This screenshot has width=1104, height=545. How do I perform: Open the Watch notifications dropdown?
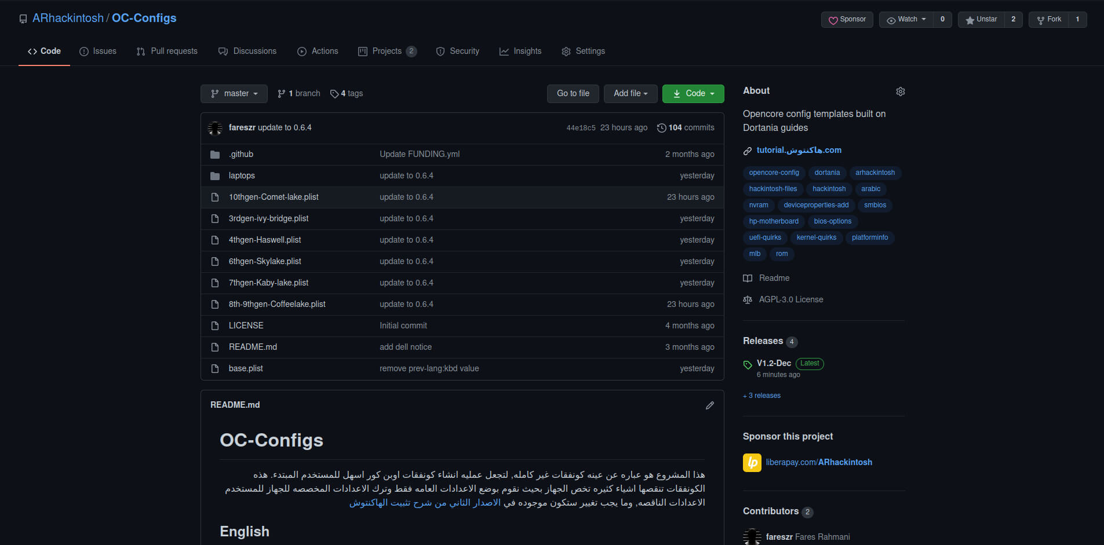[x=906, y=20]
